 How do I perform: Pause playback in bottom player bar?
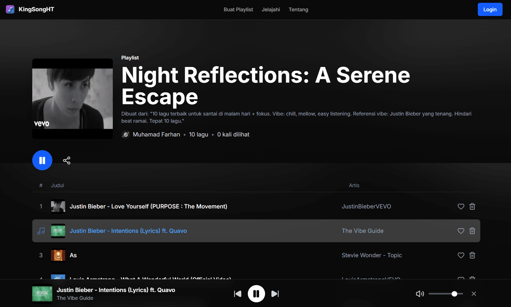pos(256,294)
